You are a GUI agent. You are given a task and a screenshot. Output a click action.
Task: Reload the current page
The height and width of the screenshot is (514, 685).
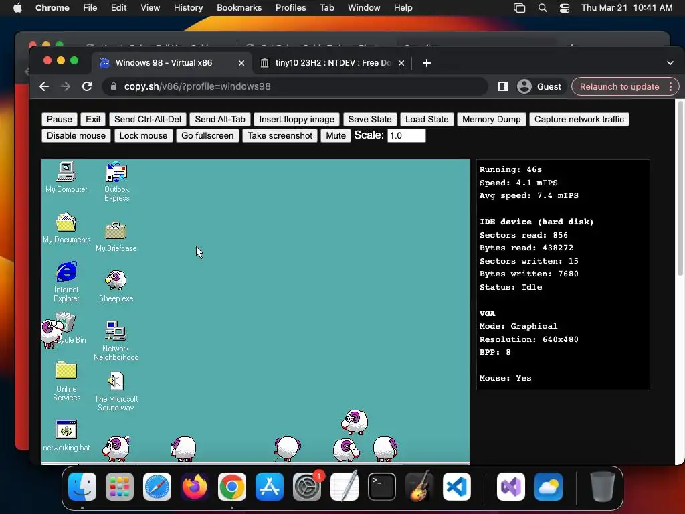[x=87, y=86]
